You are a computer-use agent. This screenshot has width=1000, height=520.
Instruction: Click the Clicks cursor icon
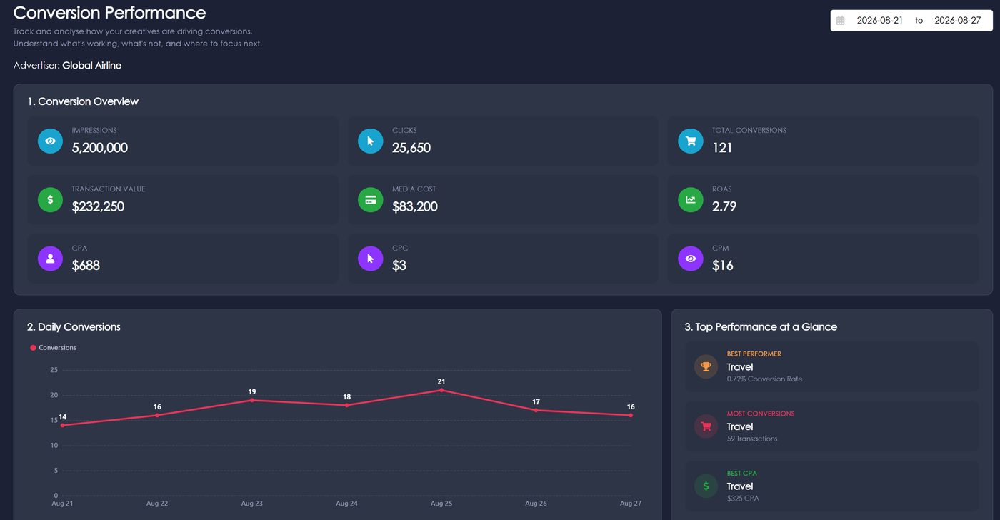(370, 141)
